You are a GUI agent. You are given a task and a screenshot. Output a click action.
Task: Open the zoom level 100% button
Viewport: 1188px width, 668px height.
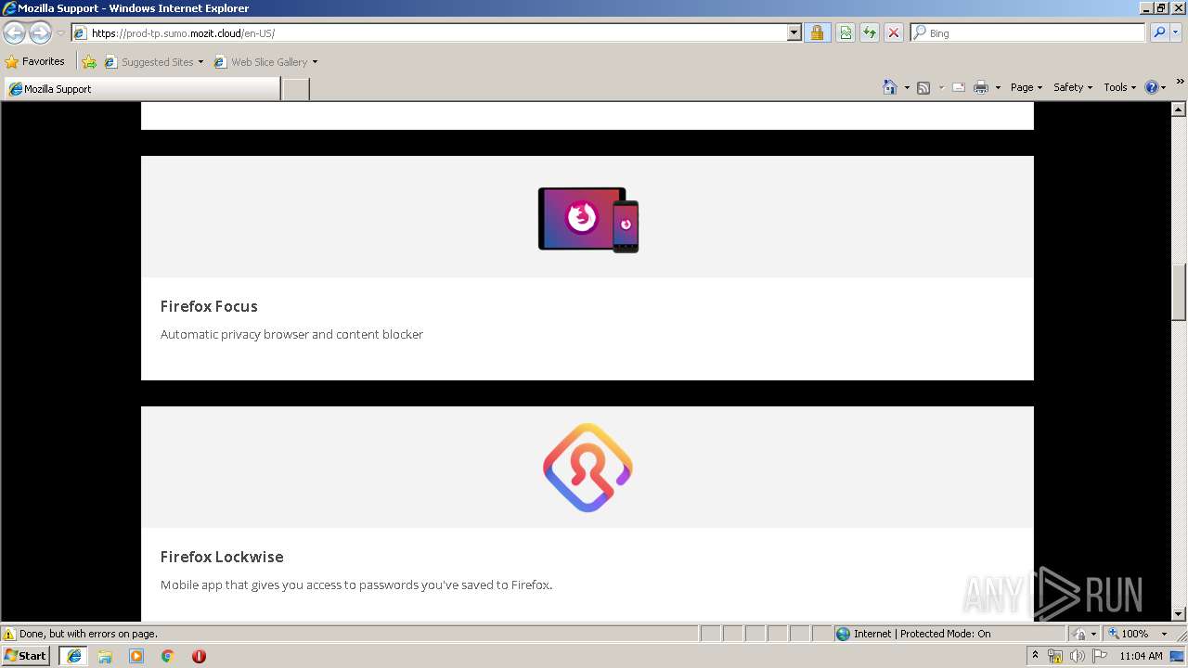[1128, 634]
